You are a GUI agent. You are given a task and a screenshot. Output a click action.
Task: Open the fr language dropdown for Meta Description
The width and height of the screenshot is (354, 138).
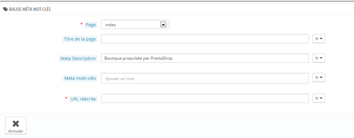pyautogui.click(x=319, y=58)
